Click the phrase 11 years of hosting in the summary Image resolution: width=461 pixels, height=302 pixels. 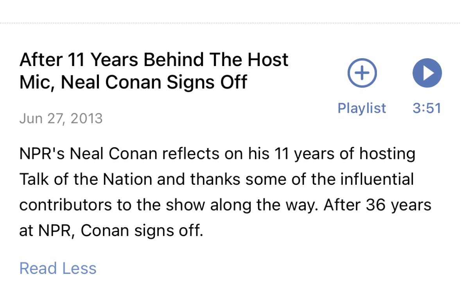click(344, 154)
